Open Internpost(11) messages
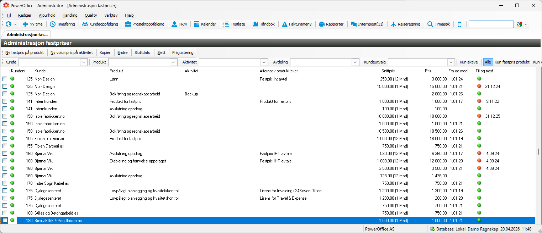Viewport: 542px width, 233px height. click(353, 24)
